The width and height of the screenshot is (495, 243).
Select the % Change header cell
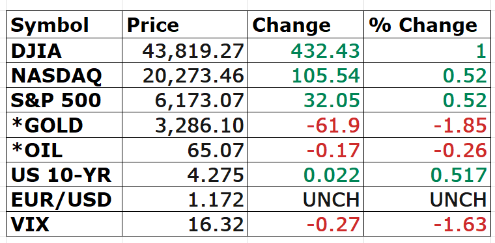coord(427,24)
